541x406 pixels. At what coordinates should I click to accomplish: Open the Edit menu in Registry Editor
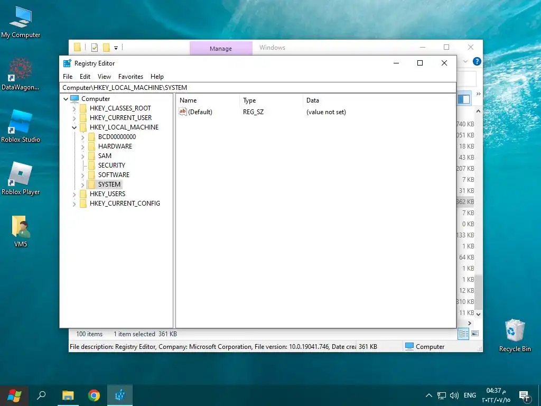[x=85, y=77]
